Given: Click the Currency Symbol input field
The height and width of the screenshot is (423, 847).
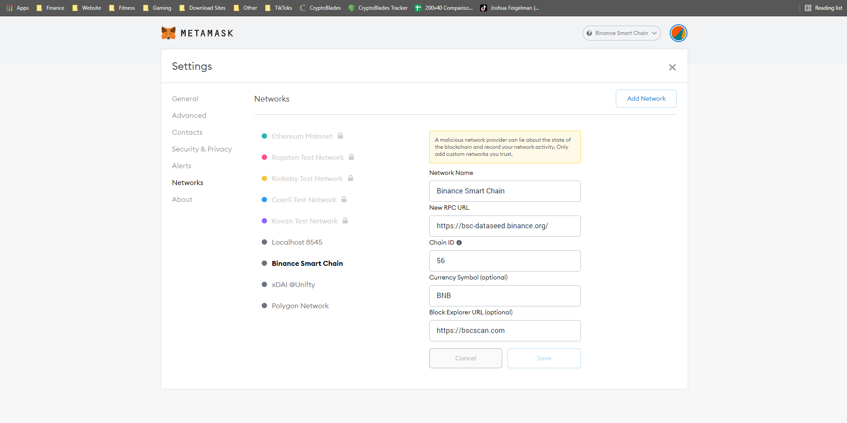Looking at the screenshot, I should click(x=505, y=296).
